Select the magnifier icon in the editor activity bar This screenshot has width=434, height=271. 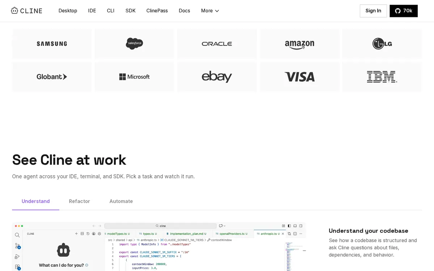[x=17, y=235]
